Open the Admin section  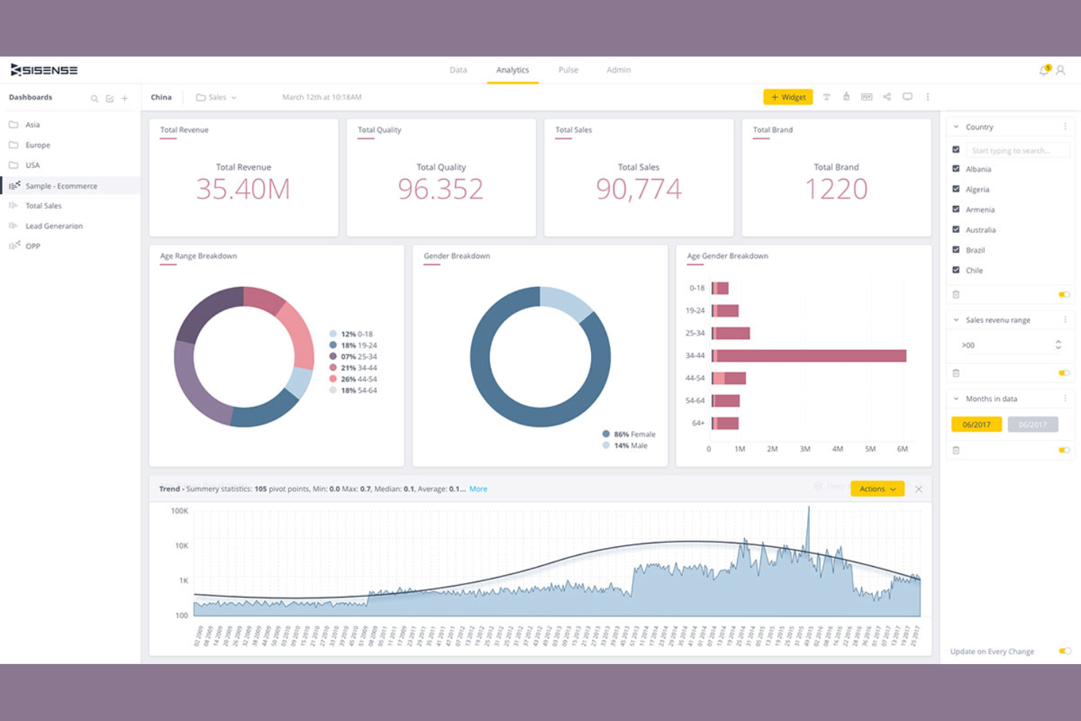pos(618,69)
